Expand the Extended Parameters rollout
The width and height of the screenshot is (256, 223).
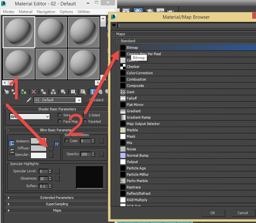9,198
